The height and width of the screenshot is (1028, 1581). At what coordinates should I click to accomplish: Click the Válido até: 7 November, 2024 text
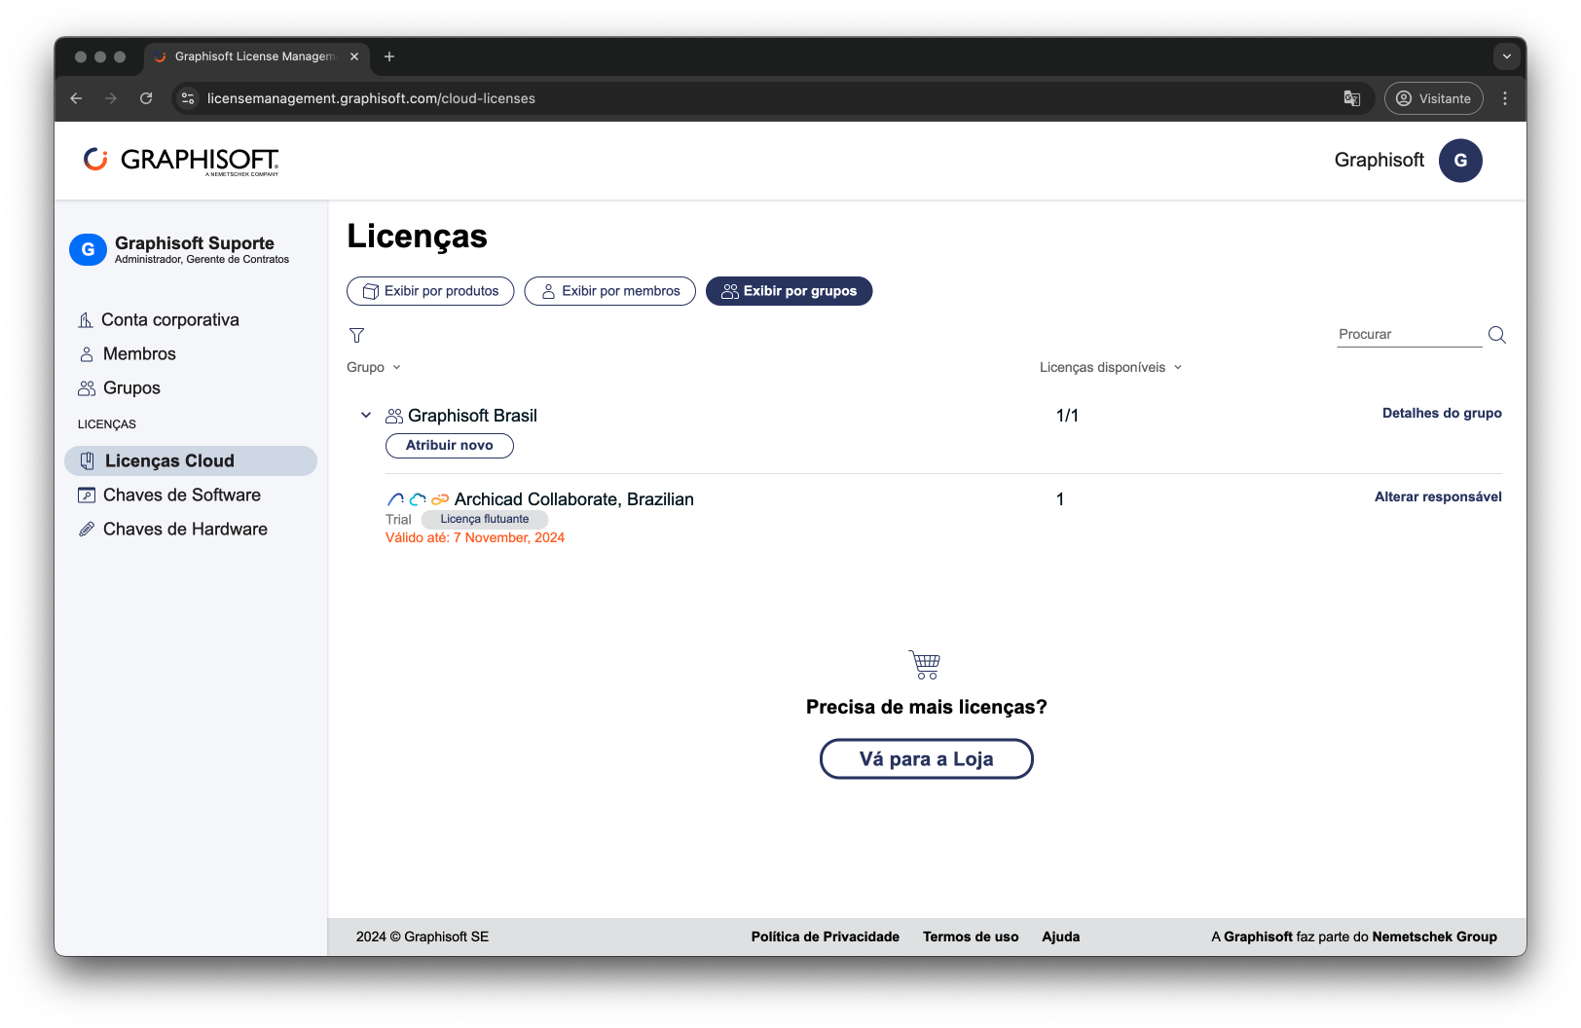[x=475, y=537]
